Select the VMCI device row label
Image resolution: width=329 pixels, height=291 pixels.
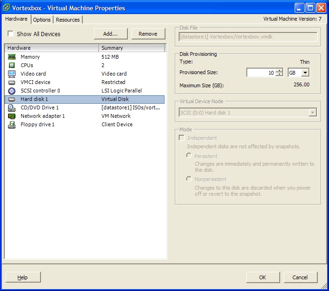(x=35, y=82)
